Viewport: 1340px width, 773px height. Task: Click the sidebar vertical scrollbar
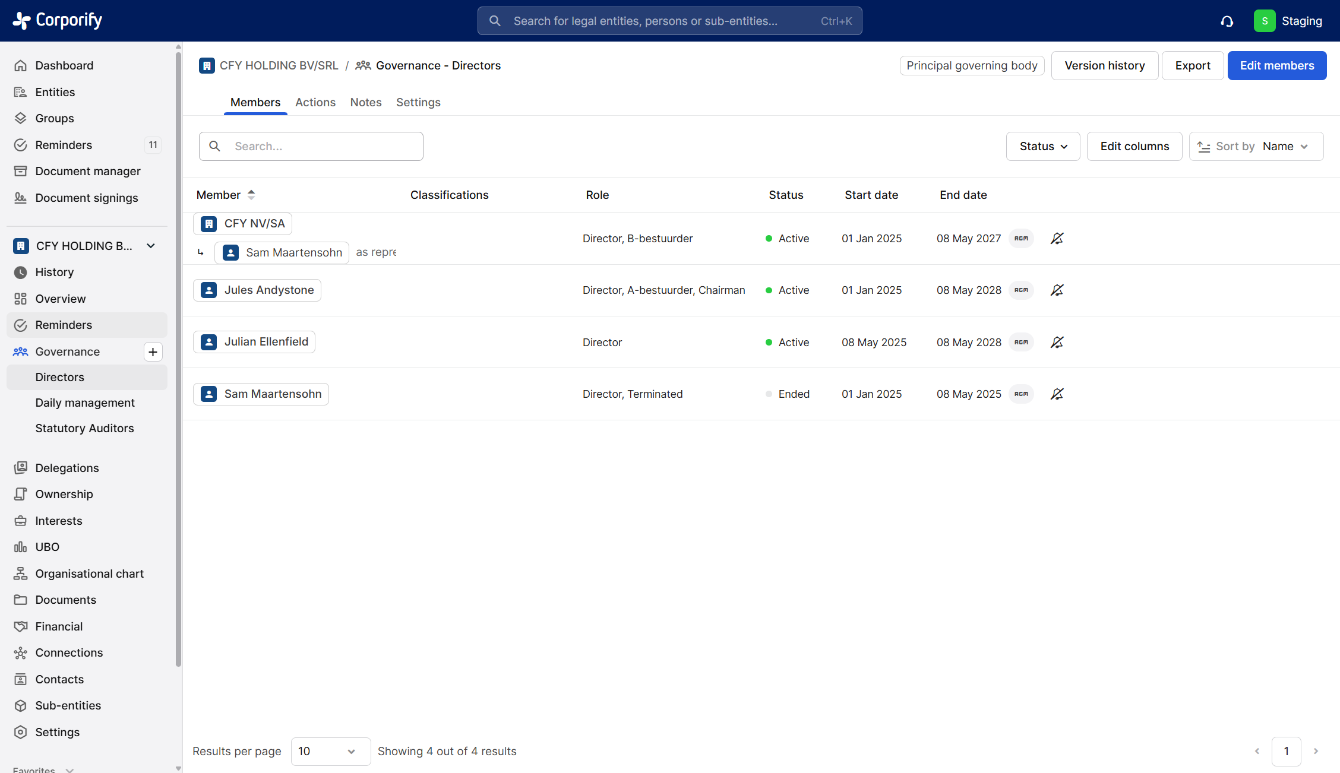(x=178, y=356)
